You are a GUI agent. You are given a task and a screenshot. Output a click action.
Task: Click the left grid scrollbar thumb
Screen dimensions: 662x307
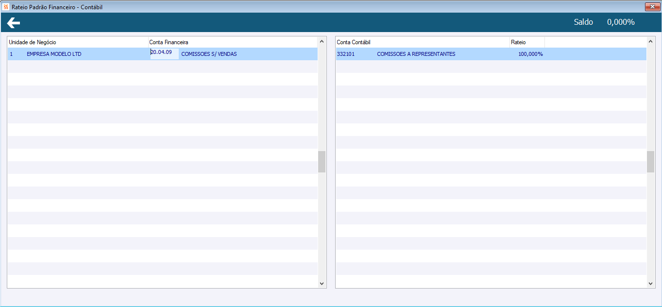point(322,162)
